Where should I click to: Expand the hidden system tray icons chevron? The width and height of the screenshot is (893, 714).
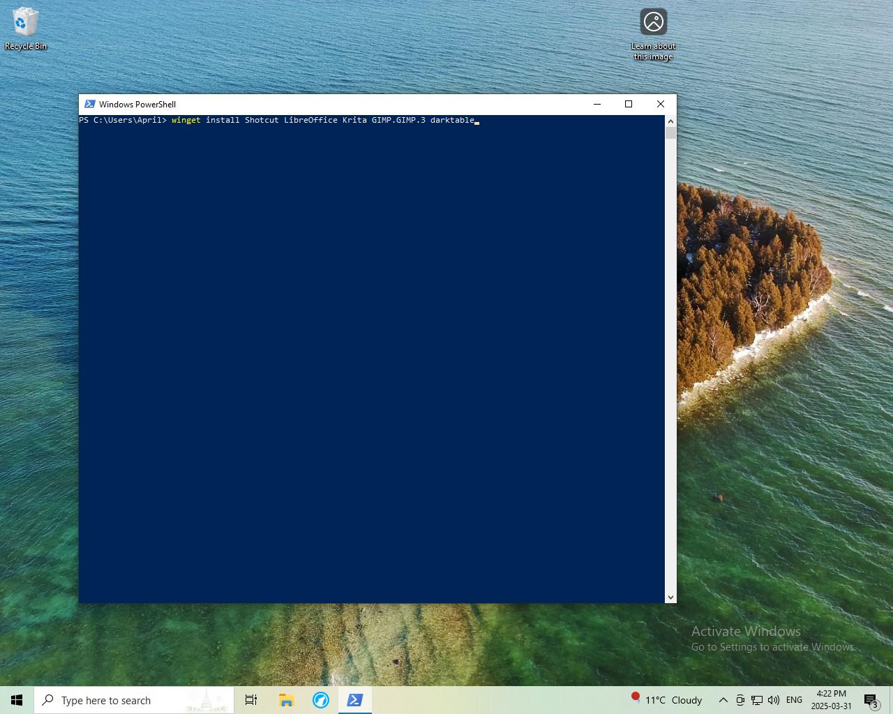point(723,700)
